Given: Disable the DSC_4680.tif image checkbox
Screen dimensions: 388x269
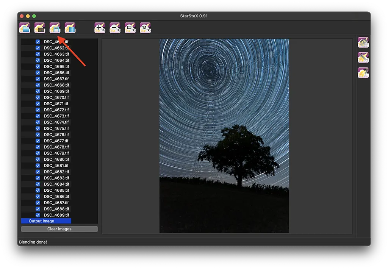Looking at the screenshot, I should [38, 160].
